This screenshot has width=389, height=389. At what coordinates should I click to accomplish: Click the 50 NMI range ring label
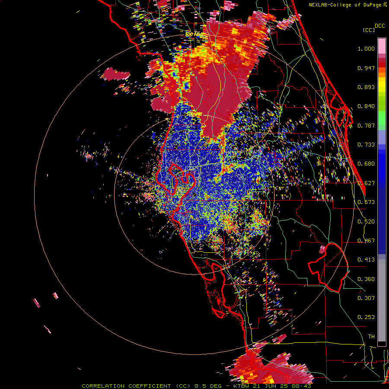(194, 115)
